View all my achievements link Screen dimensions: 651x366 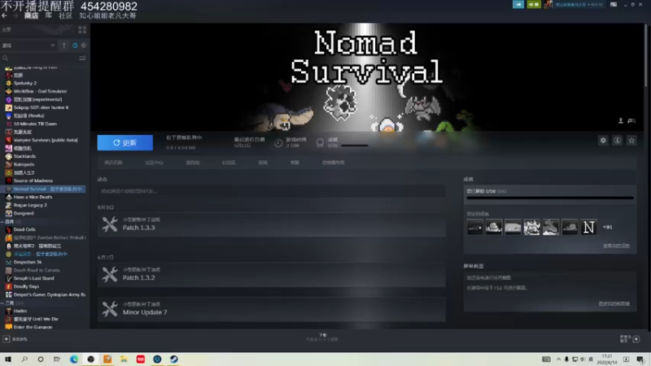(x=616, y=246)
